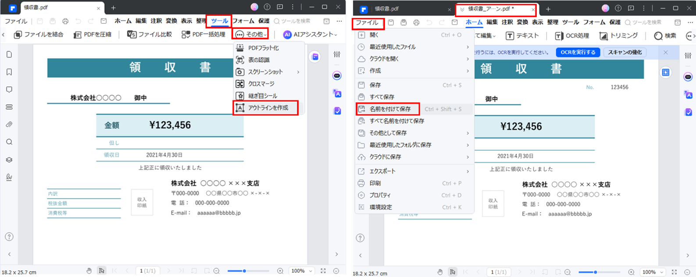Open the 100% zoom dropdown in the right window
The image size is (696, 277).
[x=653, y=272]
